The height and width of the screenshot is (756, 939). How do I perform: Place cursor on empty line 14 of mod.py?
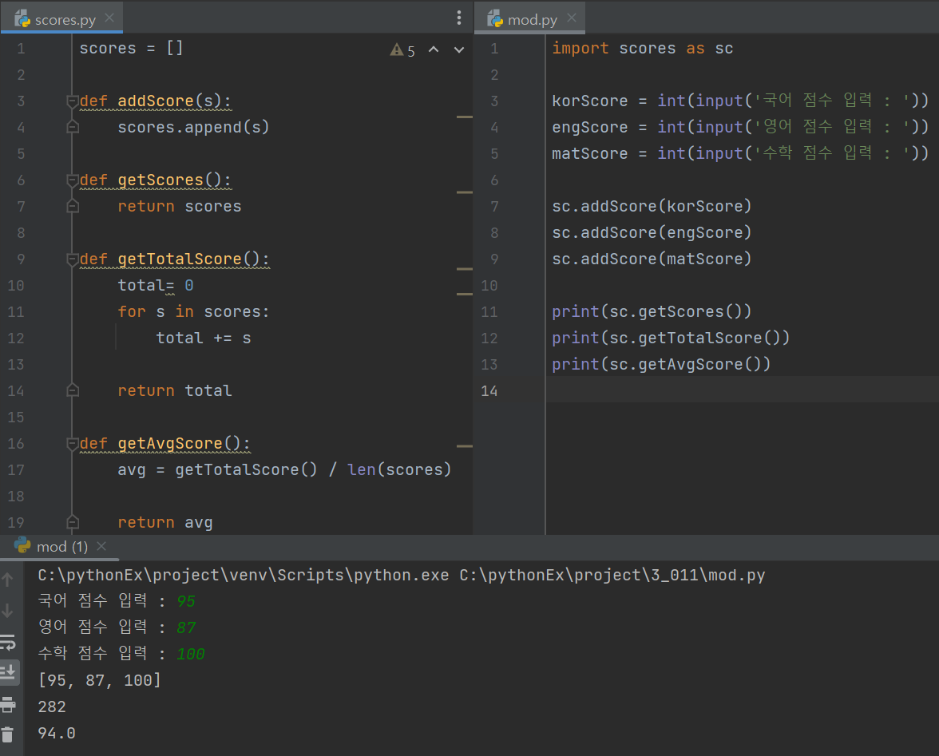click(741, 390)
